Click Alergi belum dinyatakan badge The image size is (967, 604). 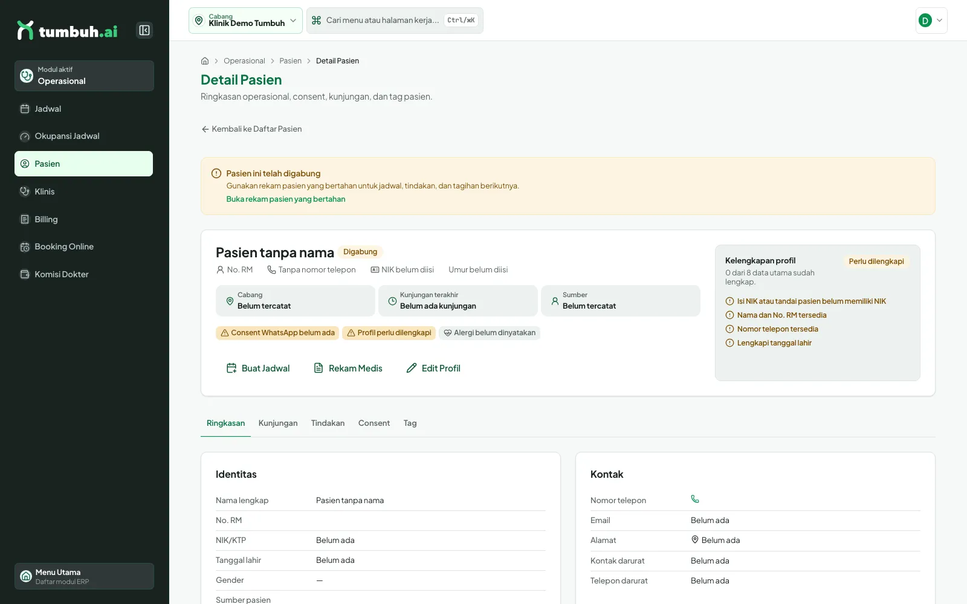click(x=490, y=333)
